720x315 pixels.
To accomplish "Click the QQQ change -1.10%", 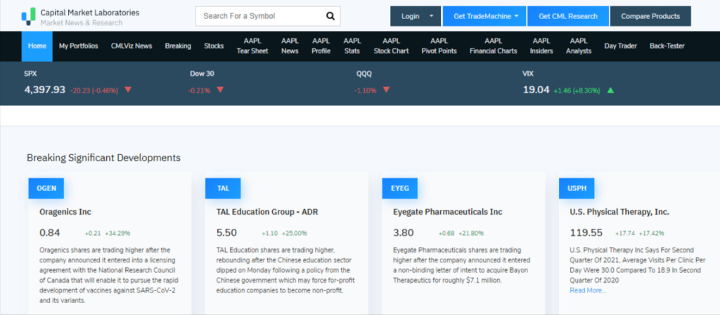I will 365,91.
